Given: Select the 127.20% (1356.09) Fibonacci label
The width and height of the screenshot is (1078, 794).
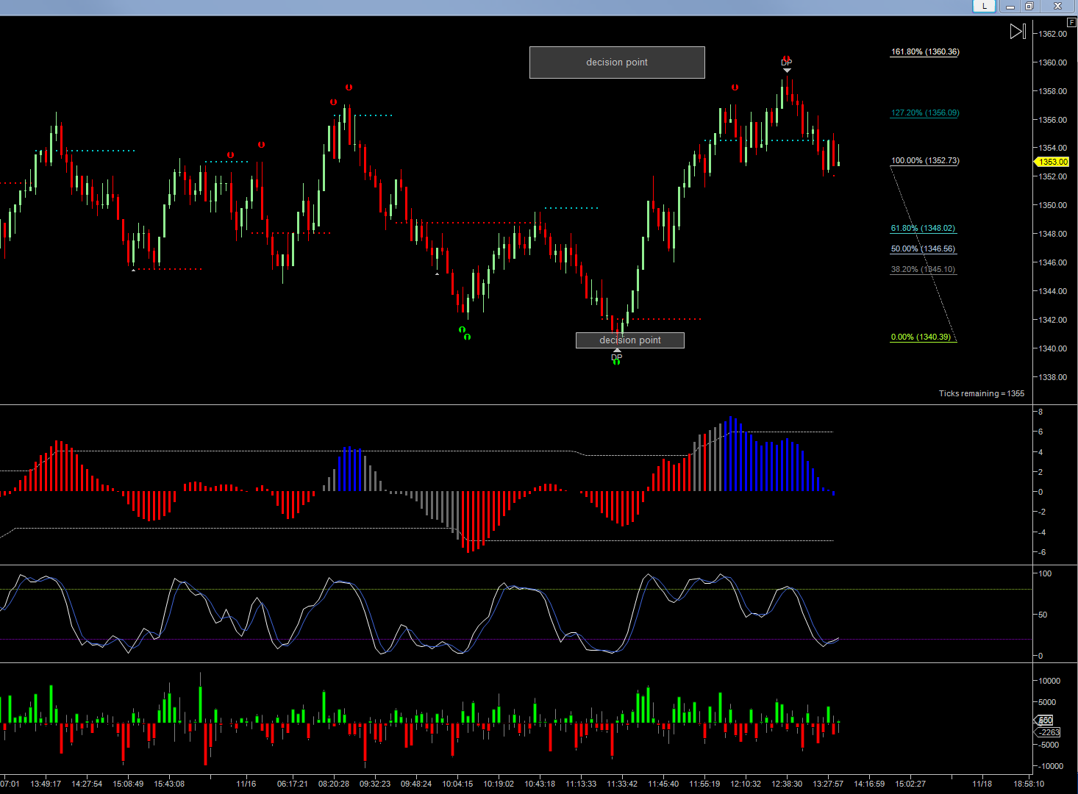Looking at the screenshot, I should coord(925,113).
